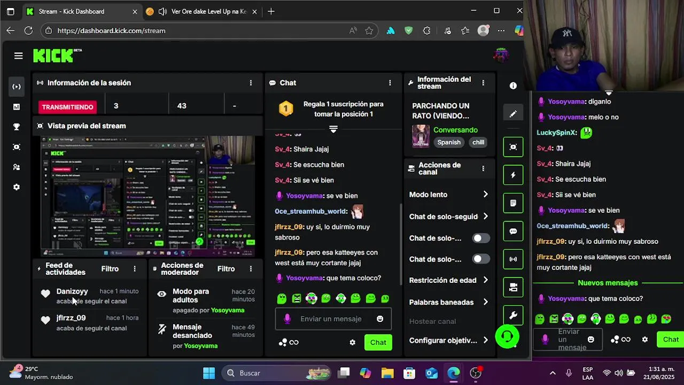Select the Stream broadcast icon in left sidebar
Viewport: 684px width, 385px height.
click(x=17, y=87)
